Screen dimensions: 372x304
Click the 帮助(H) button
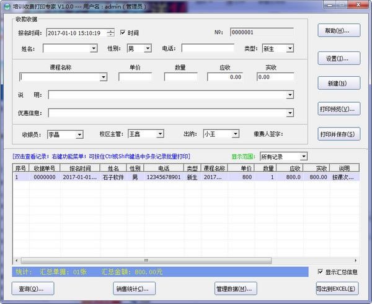(338, 30)
